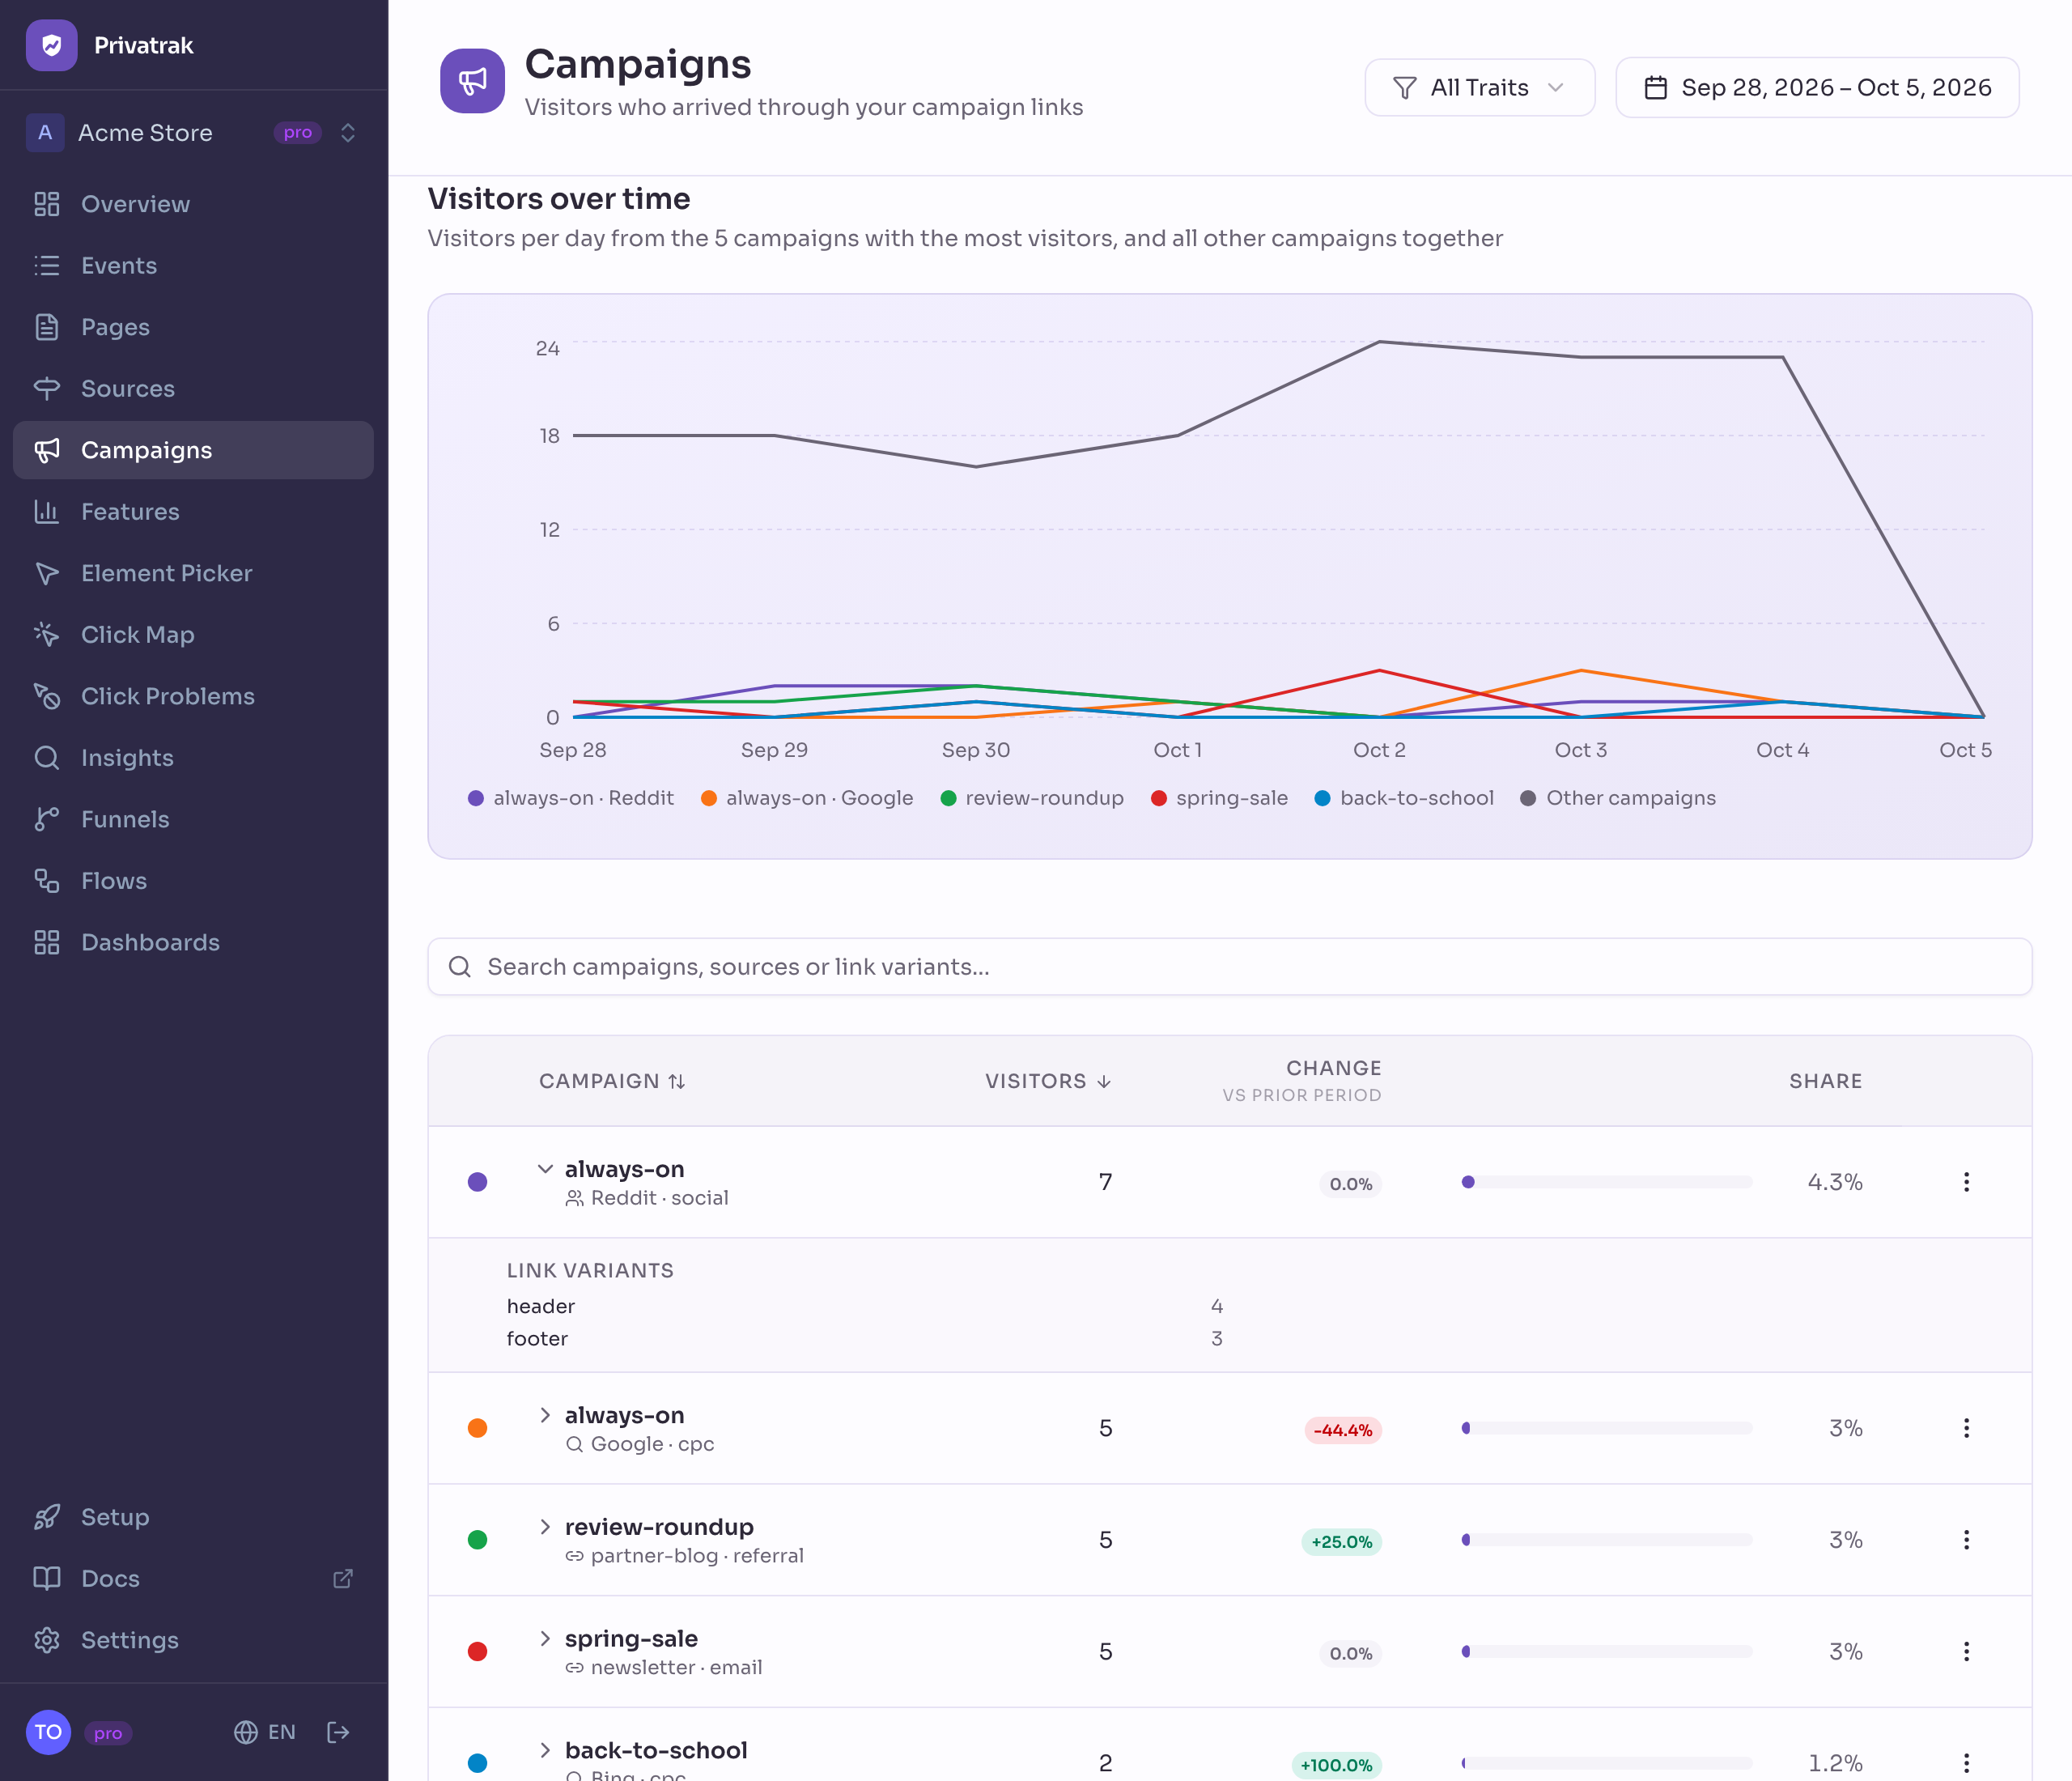
Task: Click the TO user avatar
Action: click(x=48, y=1732)
